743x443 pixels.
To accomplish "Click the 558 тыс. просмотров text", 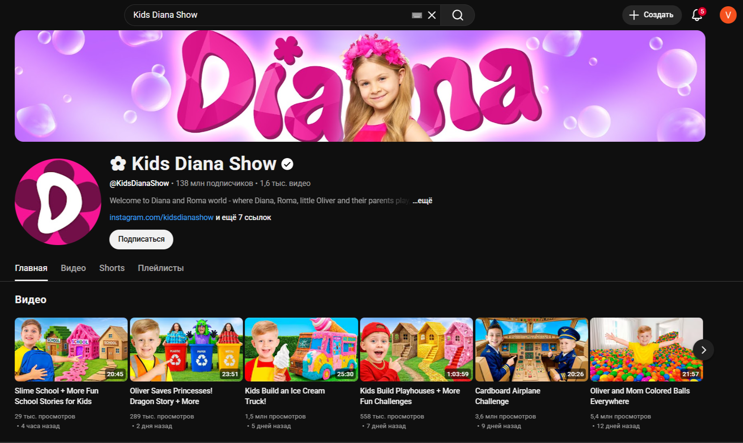I will [392, 416].
